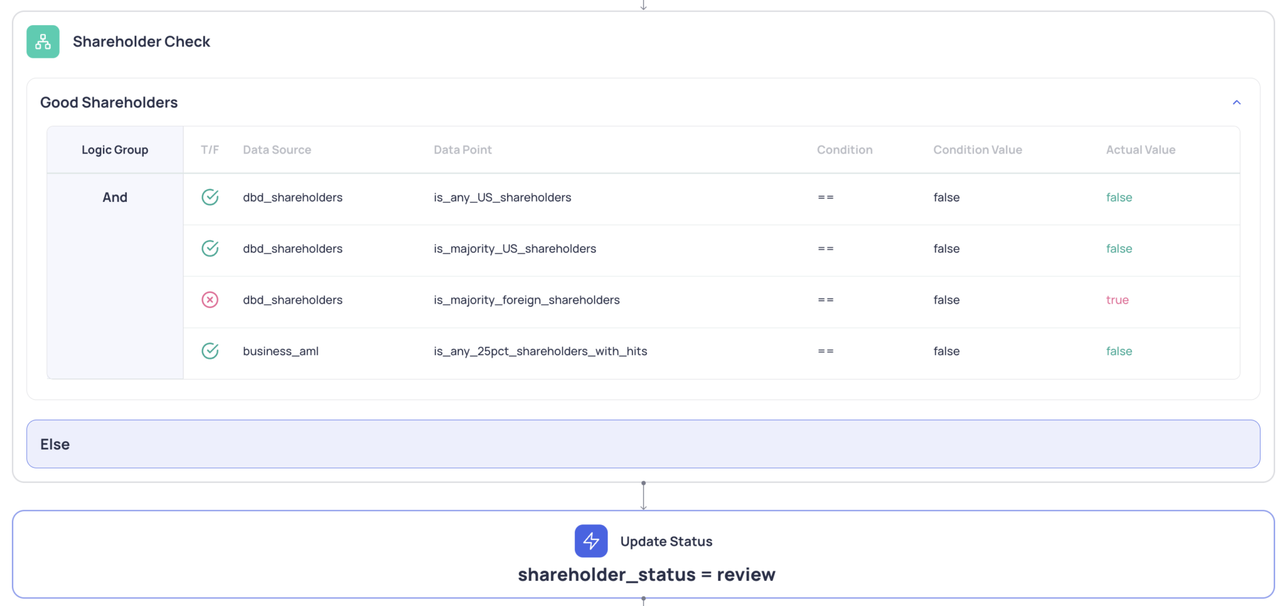
Task: Open the Else branch tab
Action: point(55,444)
